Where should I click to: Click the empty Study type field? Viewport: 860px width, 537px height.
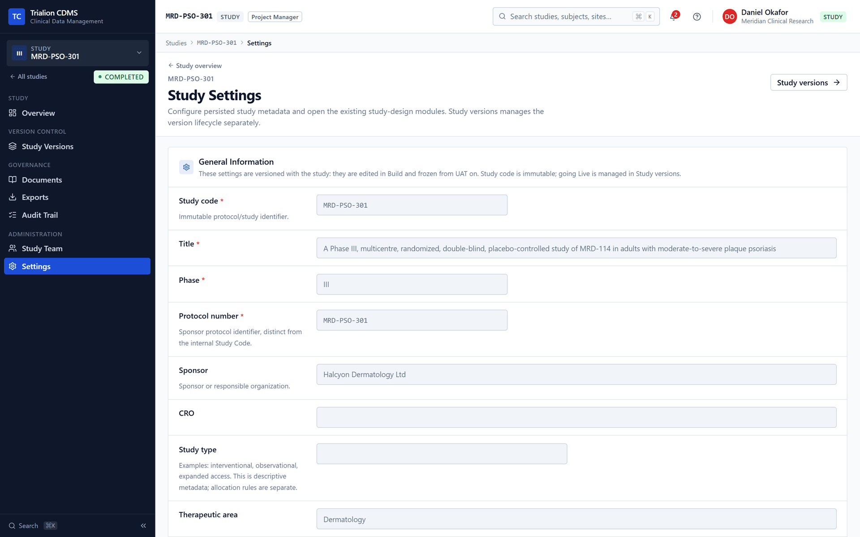click(442, 454)
